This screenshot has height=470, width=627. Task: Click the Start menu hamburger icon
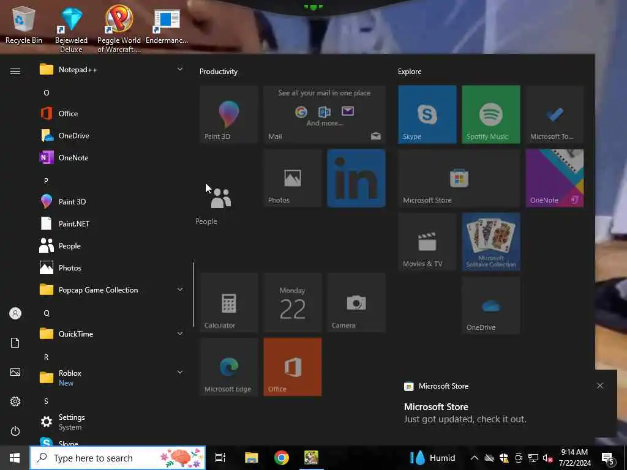pyautogui.click(x=15, y=71)
